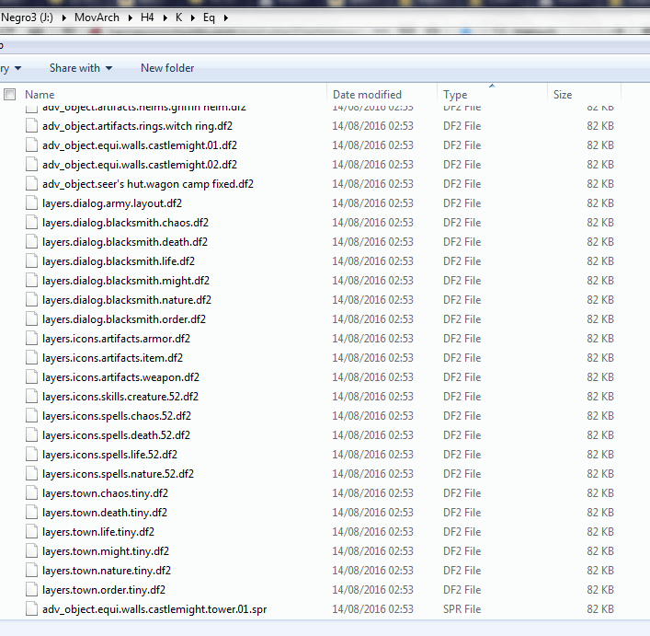The height and width of the screenshot is (636, 650).
Task: Click file icon of blacksmith.order.df2
Action: tap(31, 319)
